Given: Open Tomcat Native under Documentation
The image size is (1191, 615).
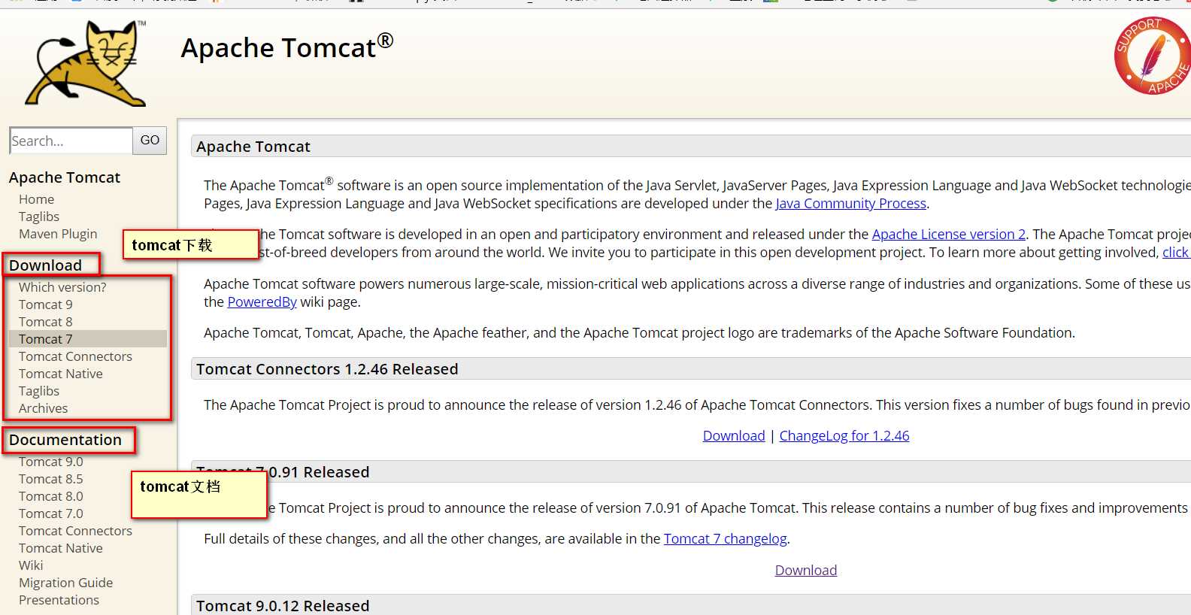Looking at the screenshot, I should coord(61,548).
